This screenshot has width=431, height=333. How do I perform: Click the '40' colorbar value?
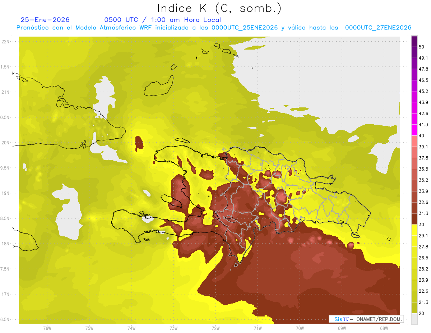pyautogui.click(x=422, y=136)
